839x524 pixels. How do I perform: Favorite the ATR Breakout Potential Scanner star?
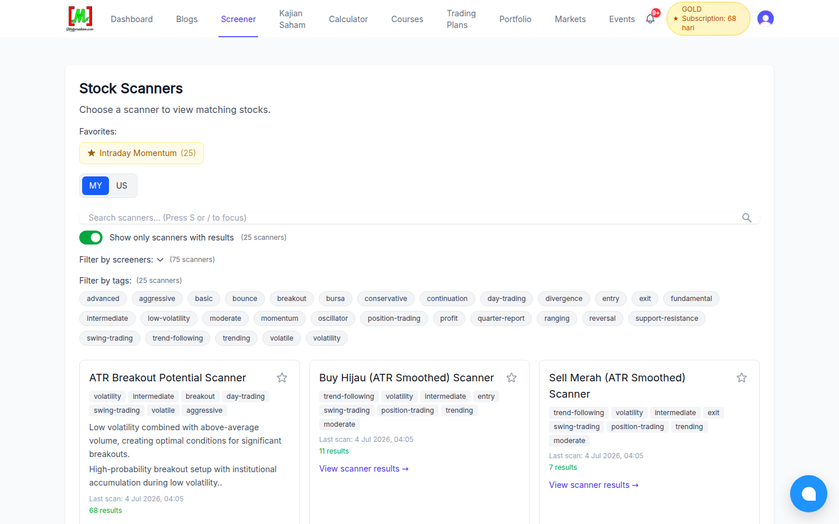point(282,378)
